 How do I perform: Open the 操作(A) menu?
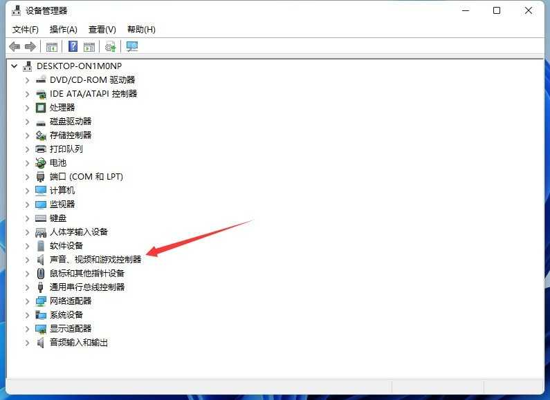coord(63,30)
